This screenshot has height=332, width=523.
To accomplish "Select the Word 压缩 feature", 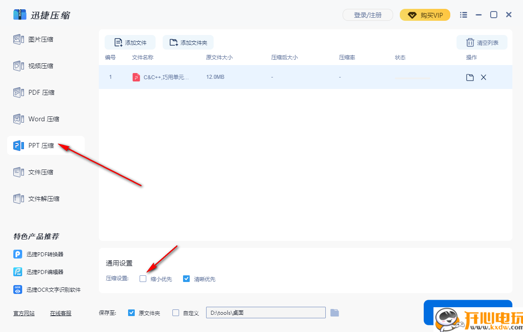I will [42, 119].
